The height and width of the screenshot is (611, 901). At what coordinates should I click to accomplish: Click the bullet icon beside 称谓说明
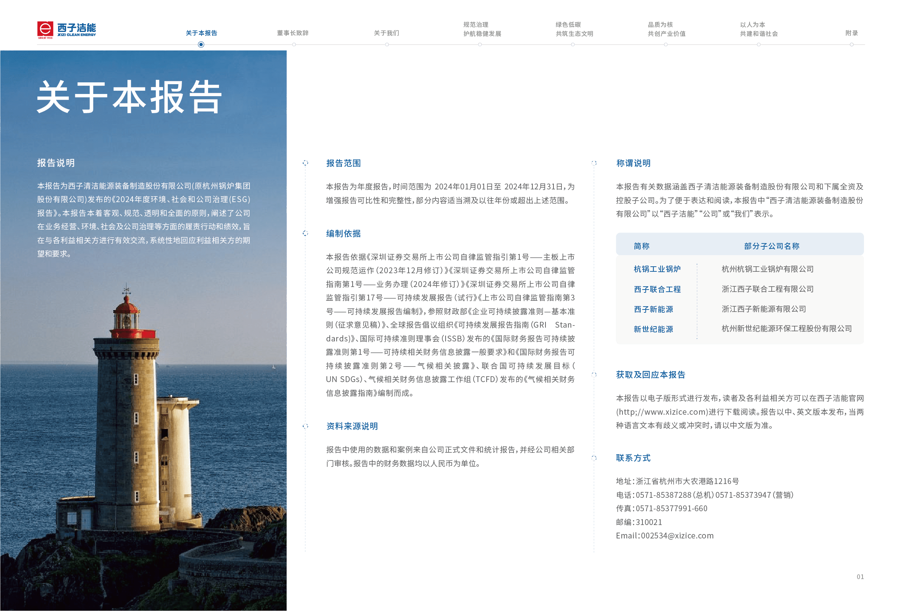pyautogui.click(x=594, y=163)
